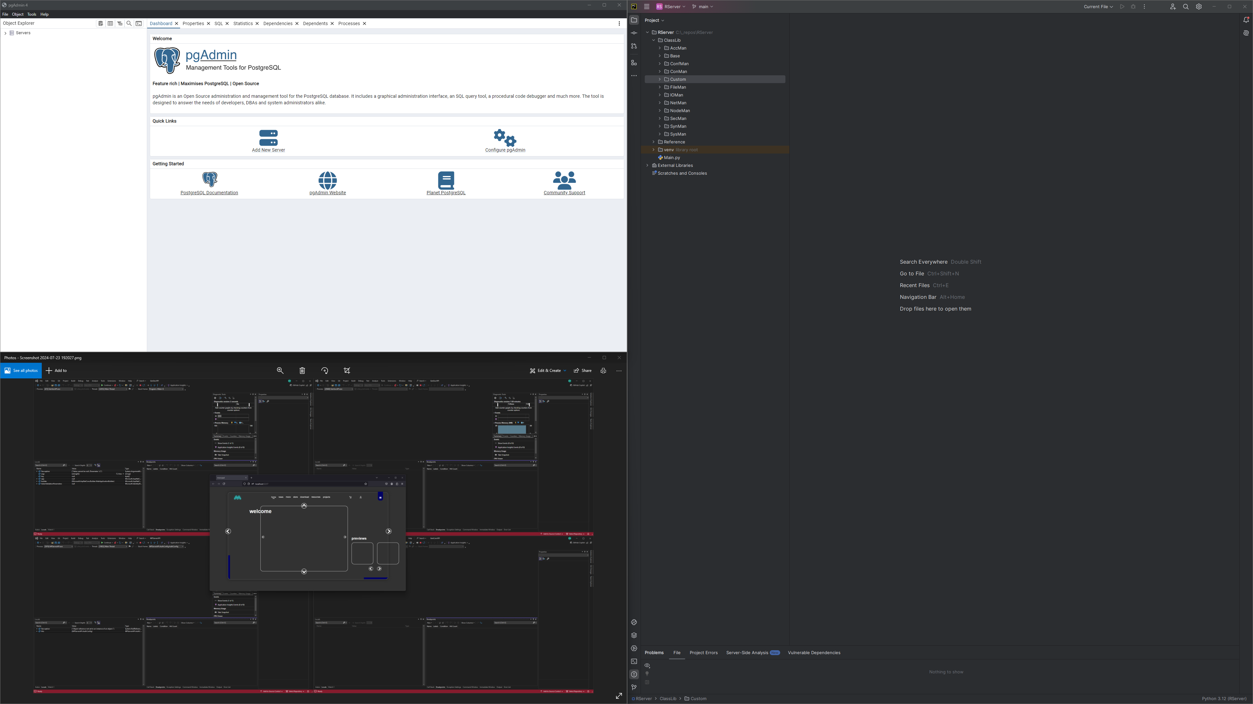The height and width of the screenshot is (704, 1253).
Task: Open PyCharm Commit tool window icon
Action: coord(634,33)
